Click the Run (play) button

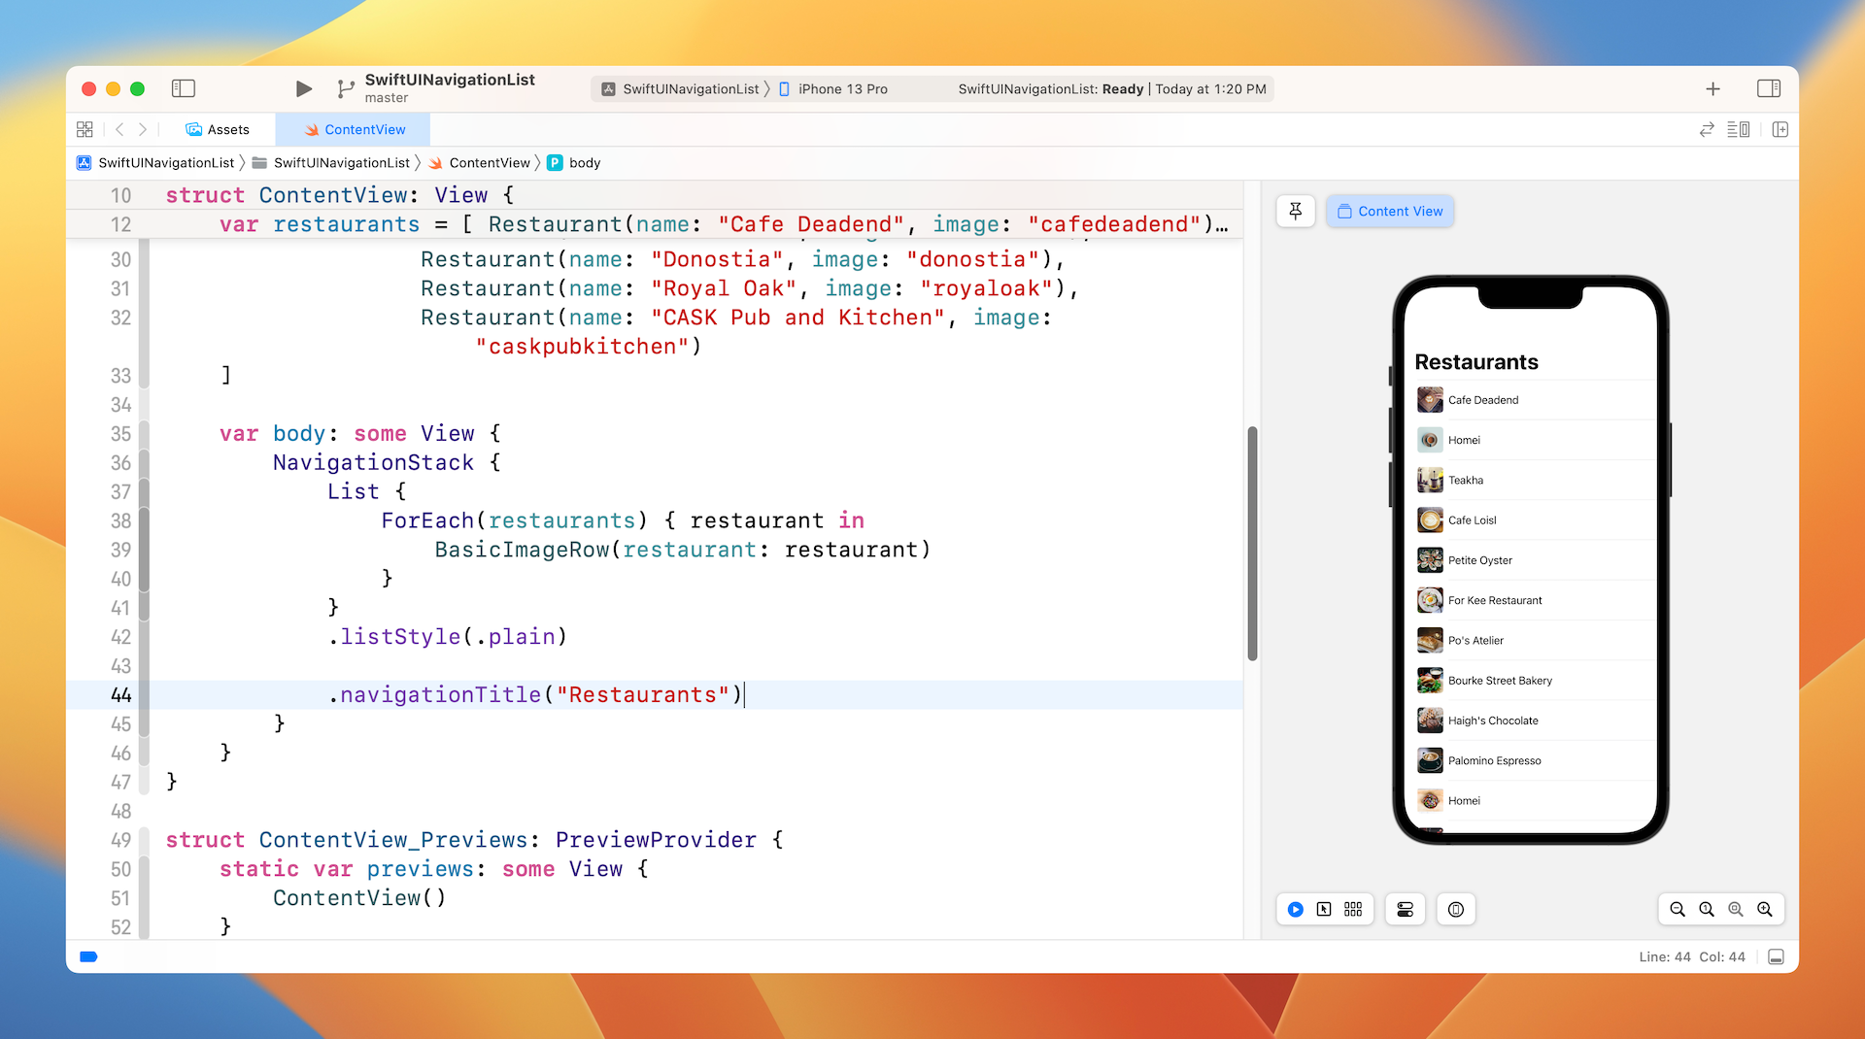click(x=303, y=88)
